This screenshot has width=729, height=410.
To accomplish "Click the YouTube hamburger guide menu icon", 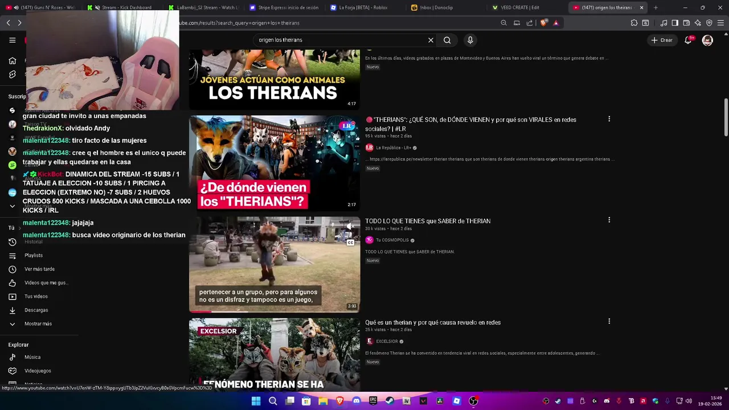I will coord(12,40).
